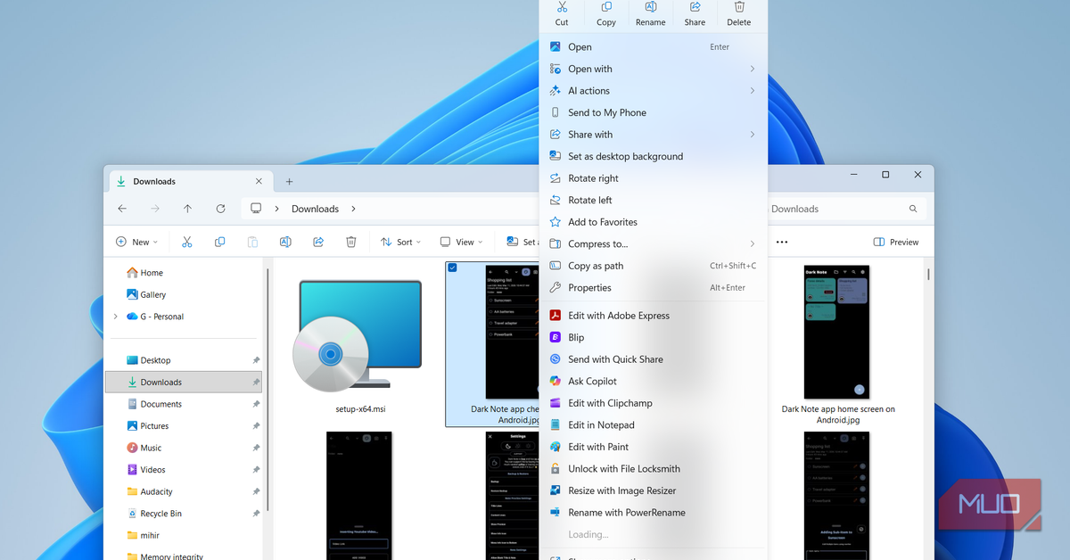Click the toolbar Rename icon

[x=285, y=242]
